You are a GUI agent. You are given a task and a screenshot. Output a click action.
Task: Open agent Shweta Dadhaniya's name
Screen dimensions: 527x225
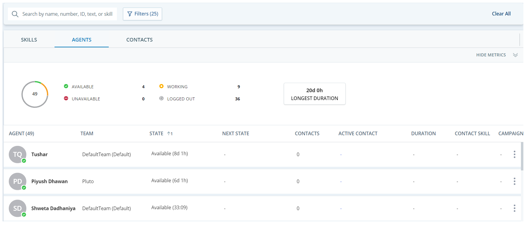pyautogui.click(x=53, y=208)
